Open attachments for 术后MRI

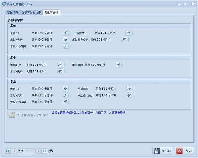tap(129, 89)
